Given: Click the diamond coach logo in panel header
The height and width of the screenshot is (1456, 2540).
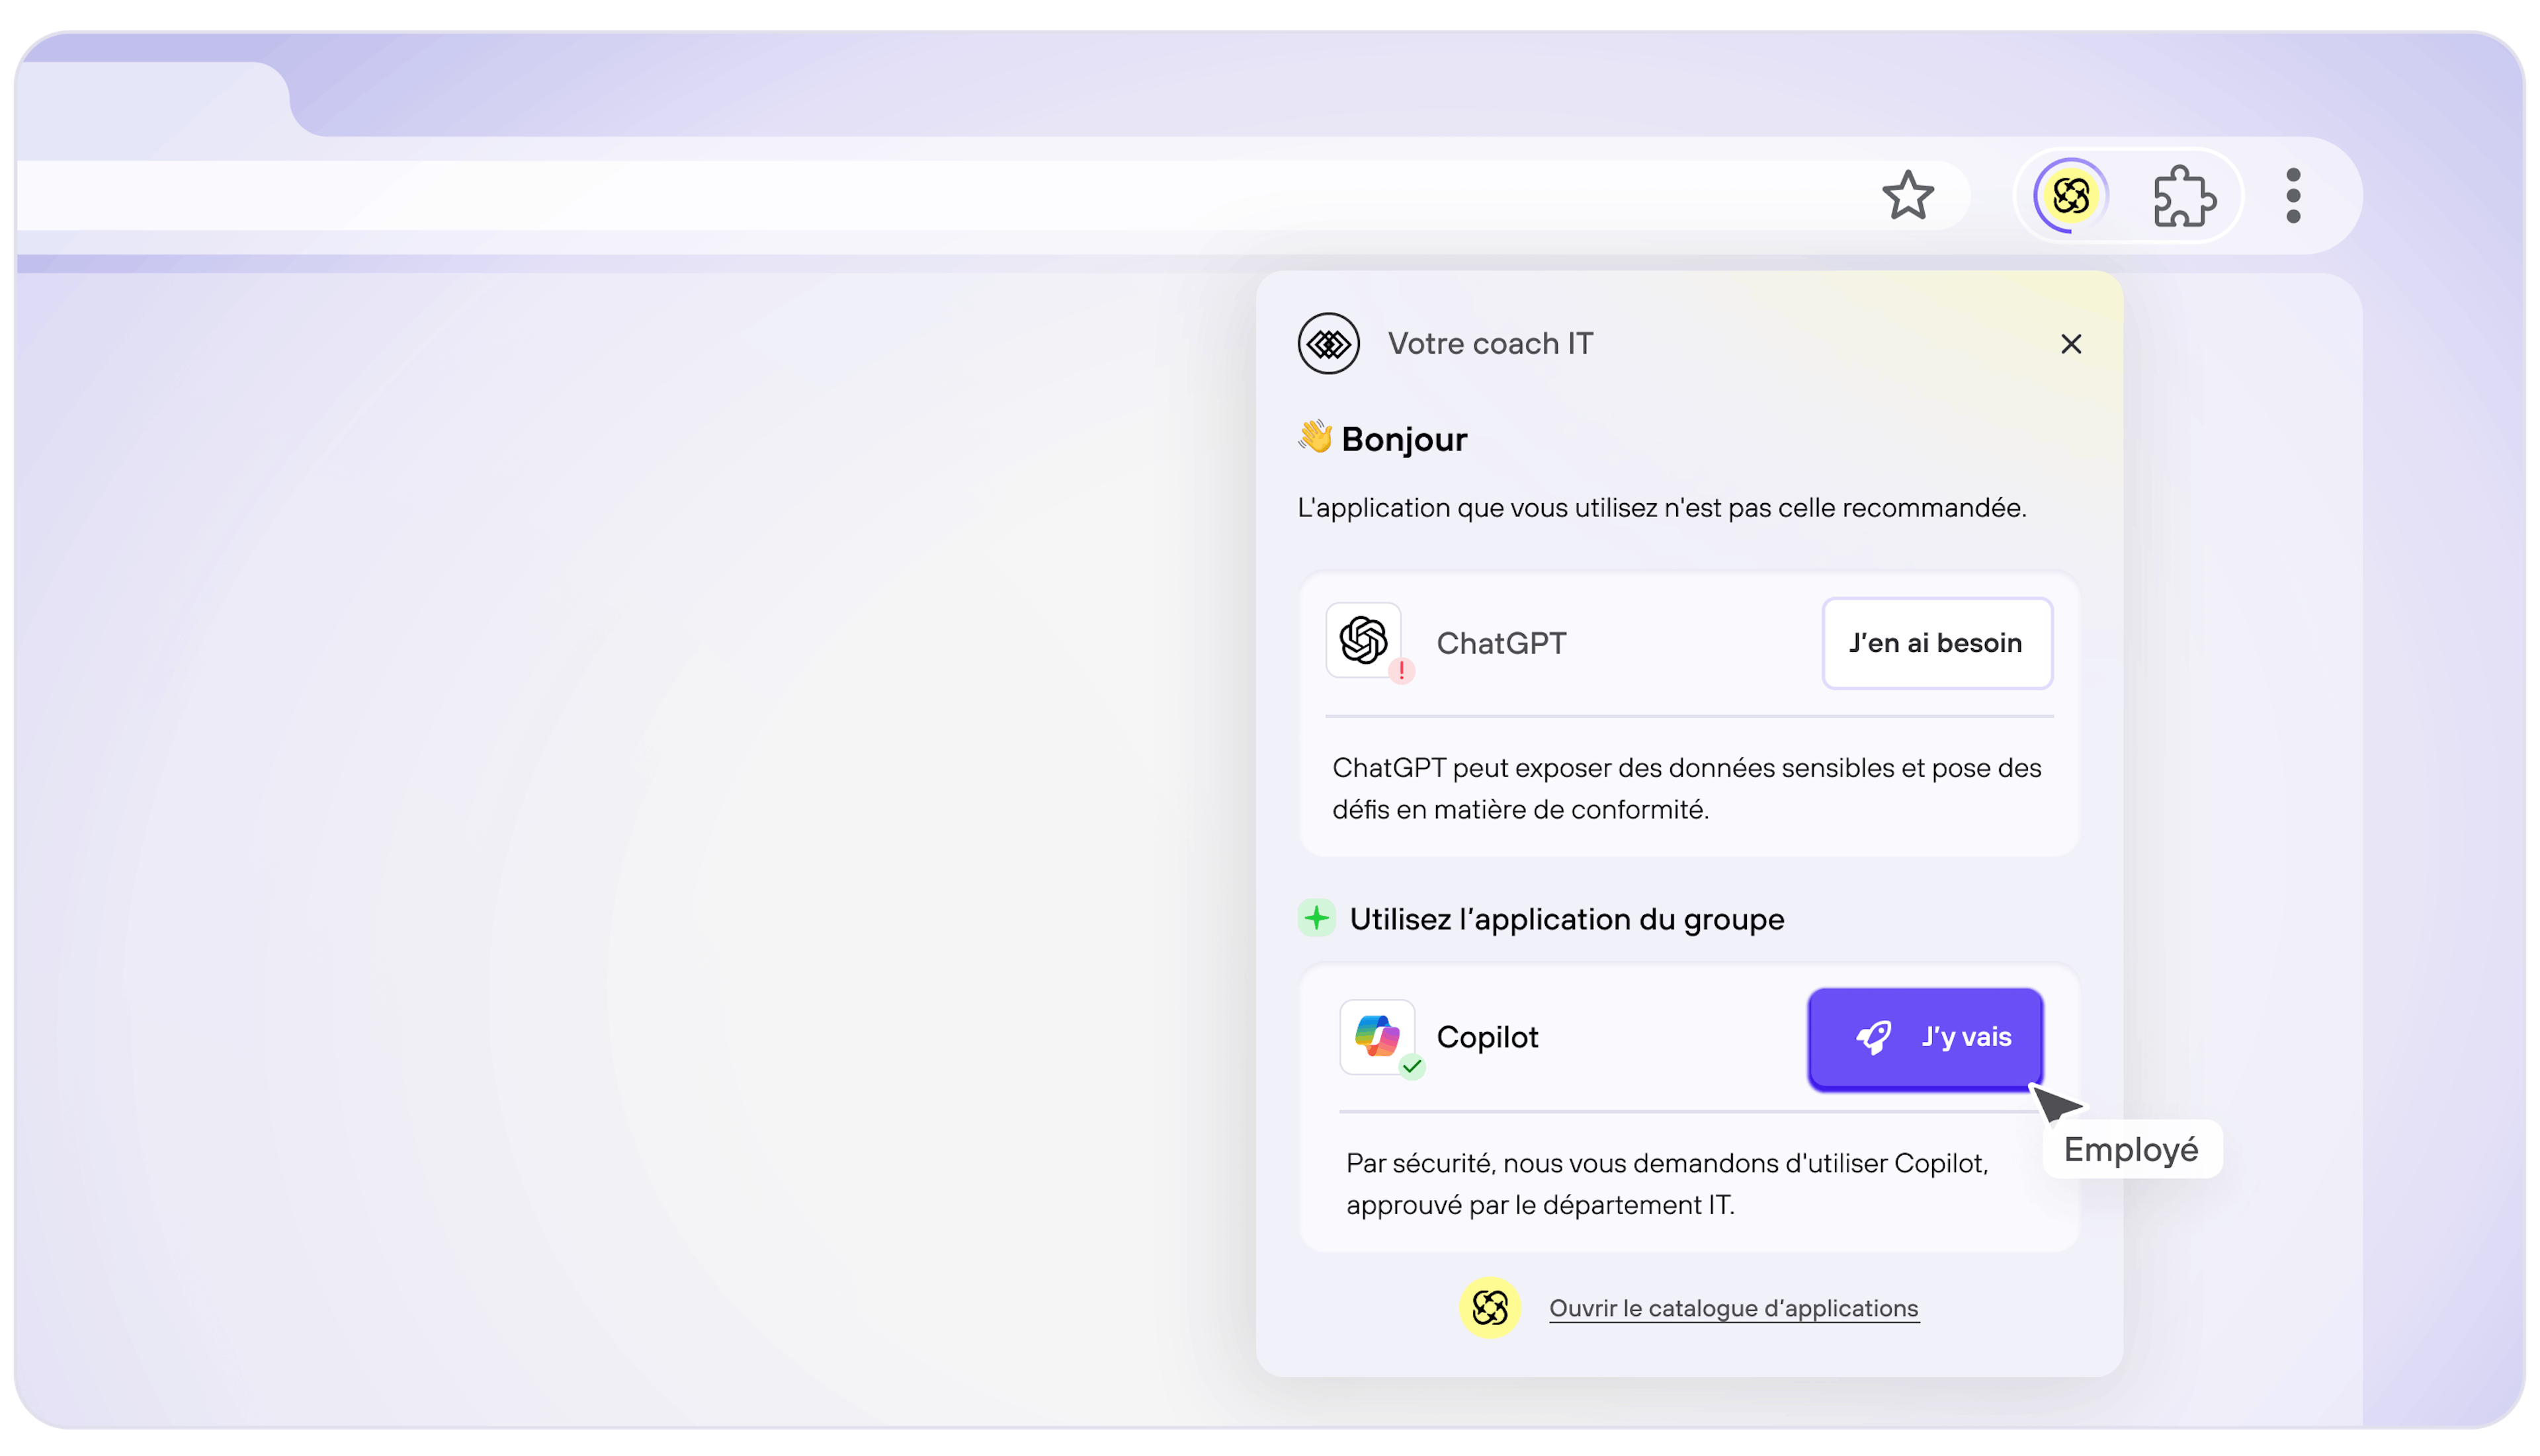Looking at the screenshot, I should pos(1328,344).
